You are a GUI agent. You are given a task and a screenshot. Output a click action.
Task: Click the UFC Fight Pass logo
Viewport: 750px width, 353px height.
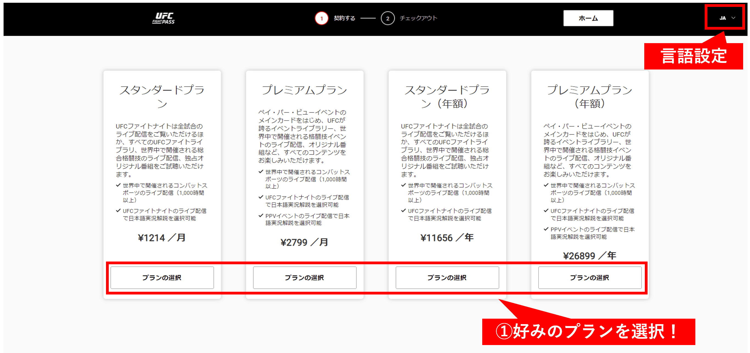click(163, 18)
